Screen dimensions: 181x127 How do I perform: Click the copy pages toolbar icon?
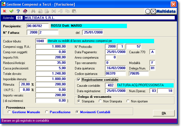67,11
